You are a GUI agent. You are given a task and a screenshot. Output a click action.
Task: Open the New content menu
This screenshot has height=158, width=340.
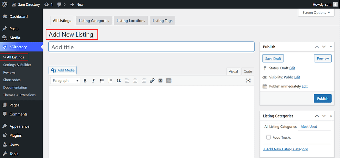click(77, 4)
